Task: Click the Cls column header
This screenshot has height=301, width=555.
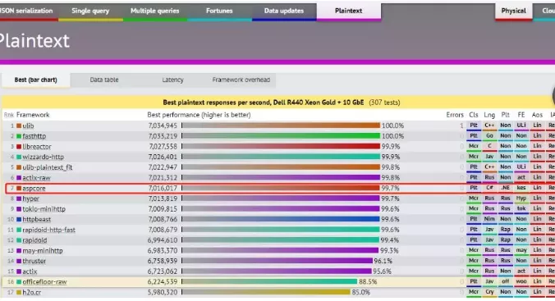Action: tap(474, 115)
